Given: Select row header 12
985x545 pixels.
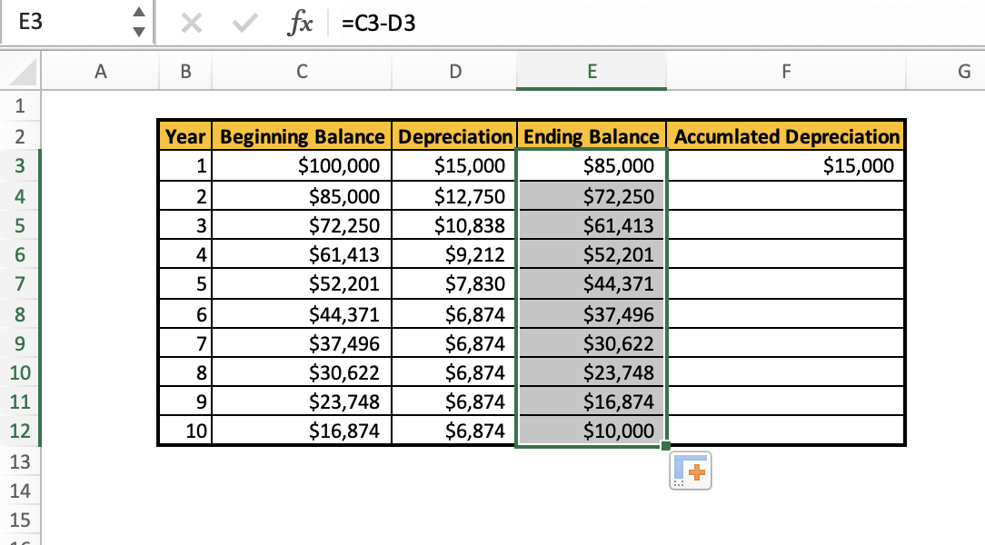Looking at the screenshot, I should 20,431.
